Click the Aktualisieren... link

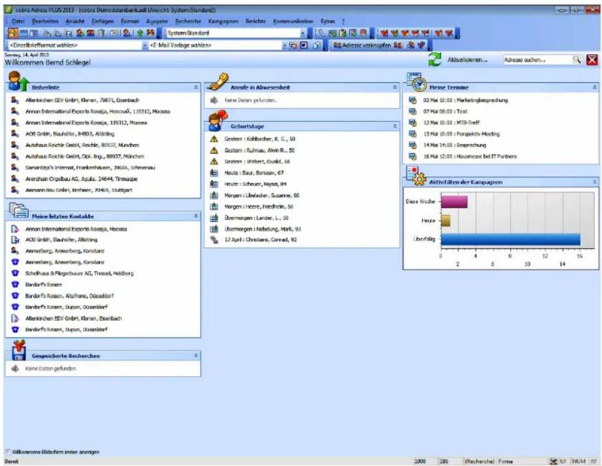[467, 60]
